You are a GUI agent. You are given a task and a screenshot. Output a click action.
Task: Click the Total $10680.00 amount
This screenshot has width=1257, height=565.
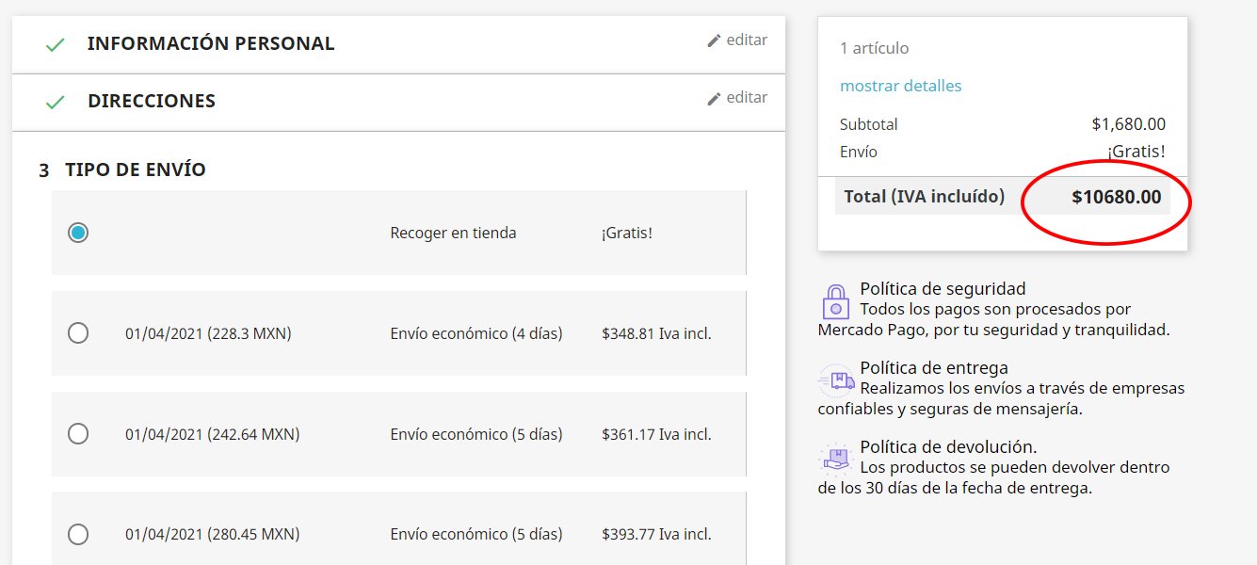coord(1116,198)
